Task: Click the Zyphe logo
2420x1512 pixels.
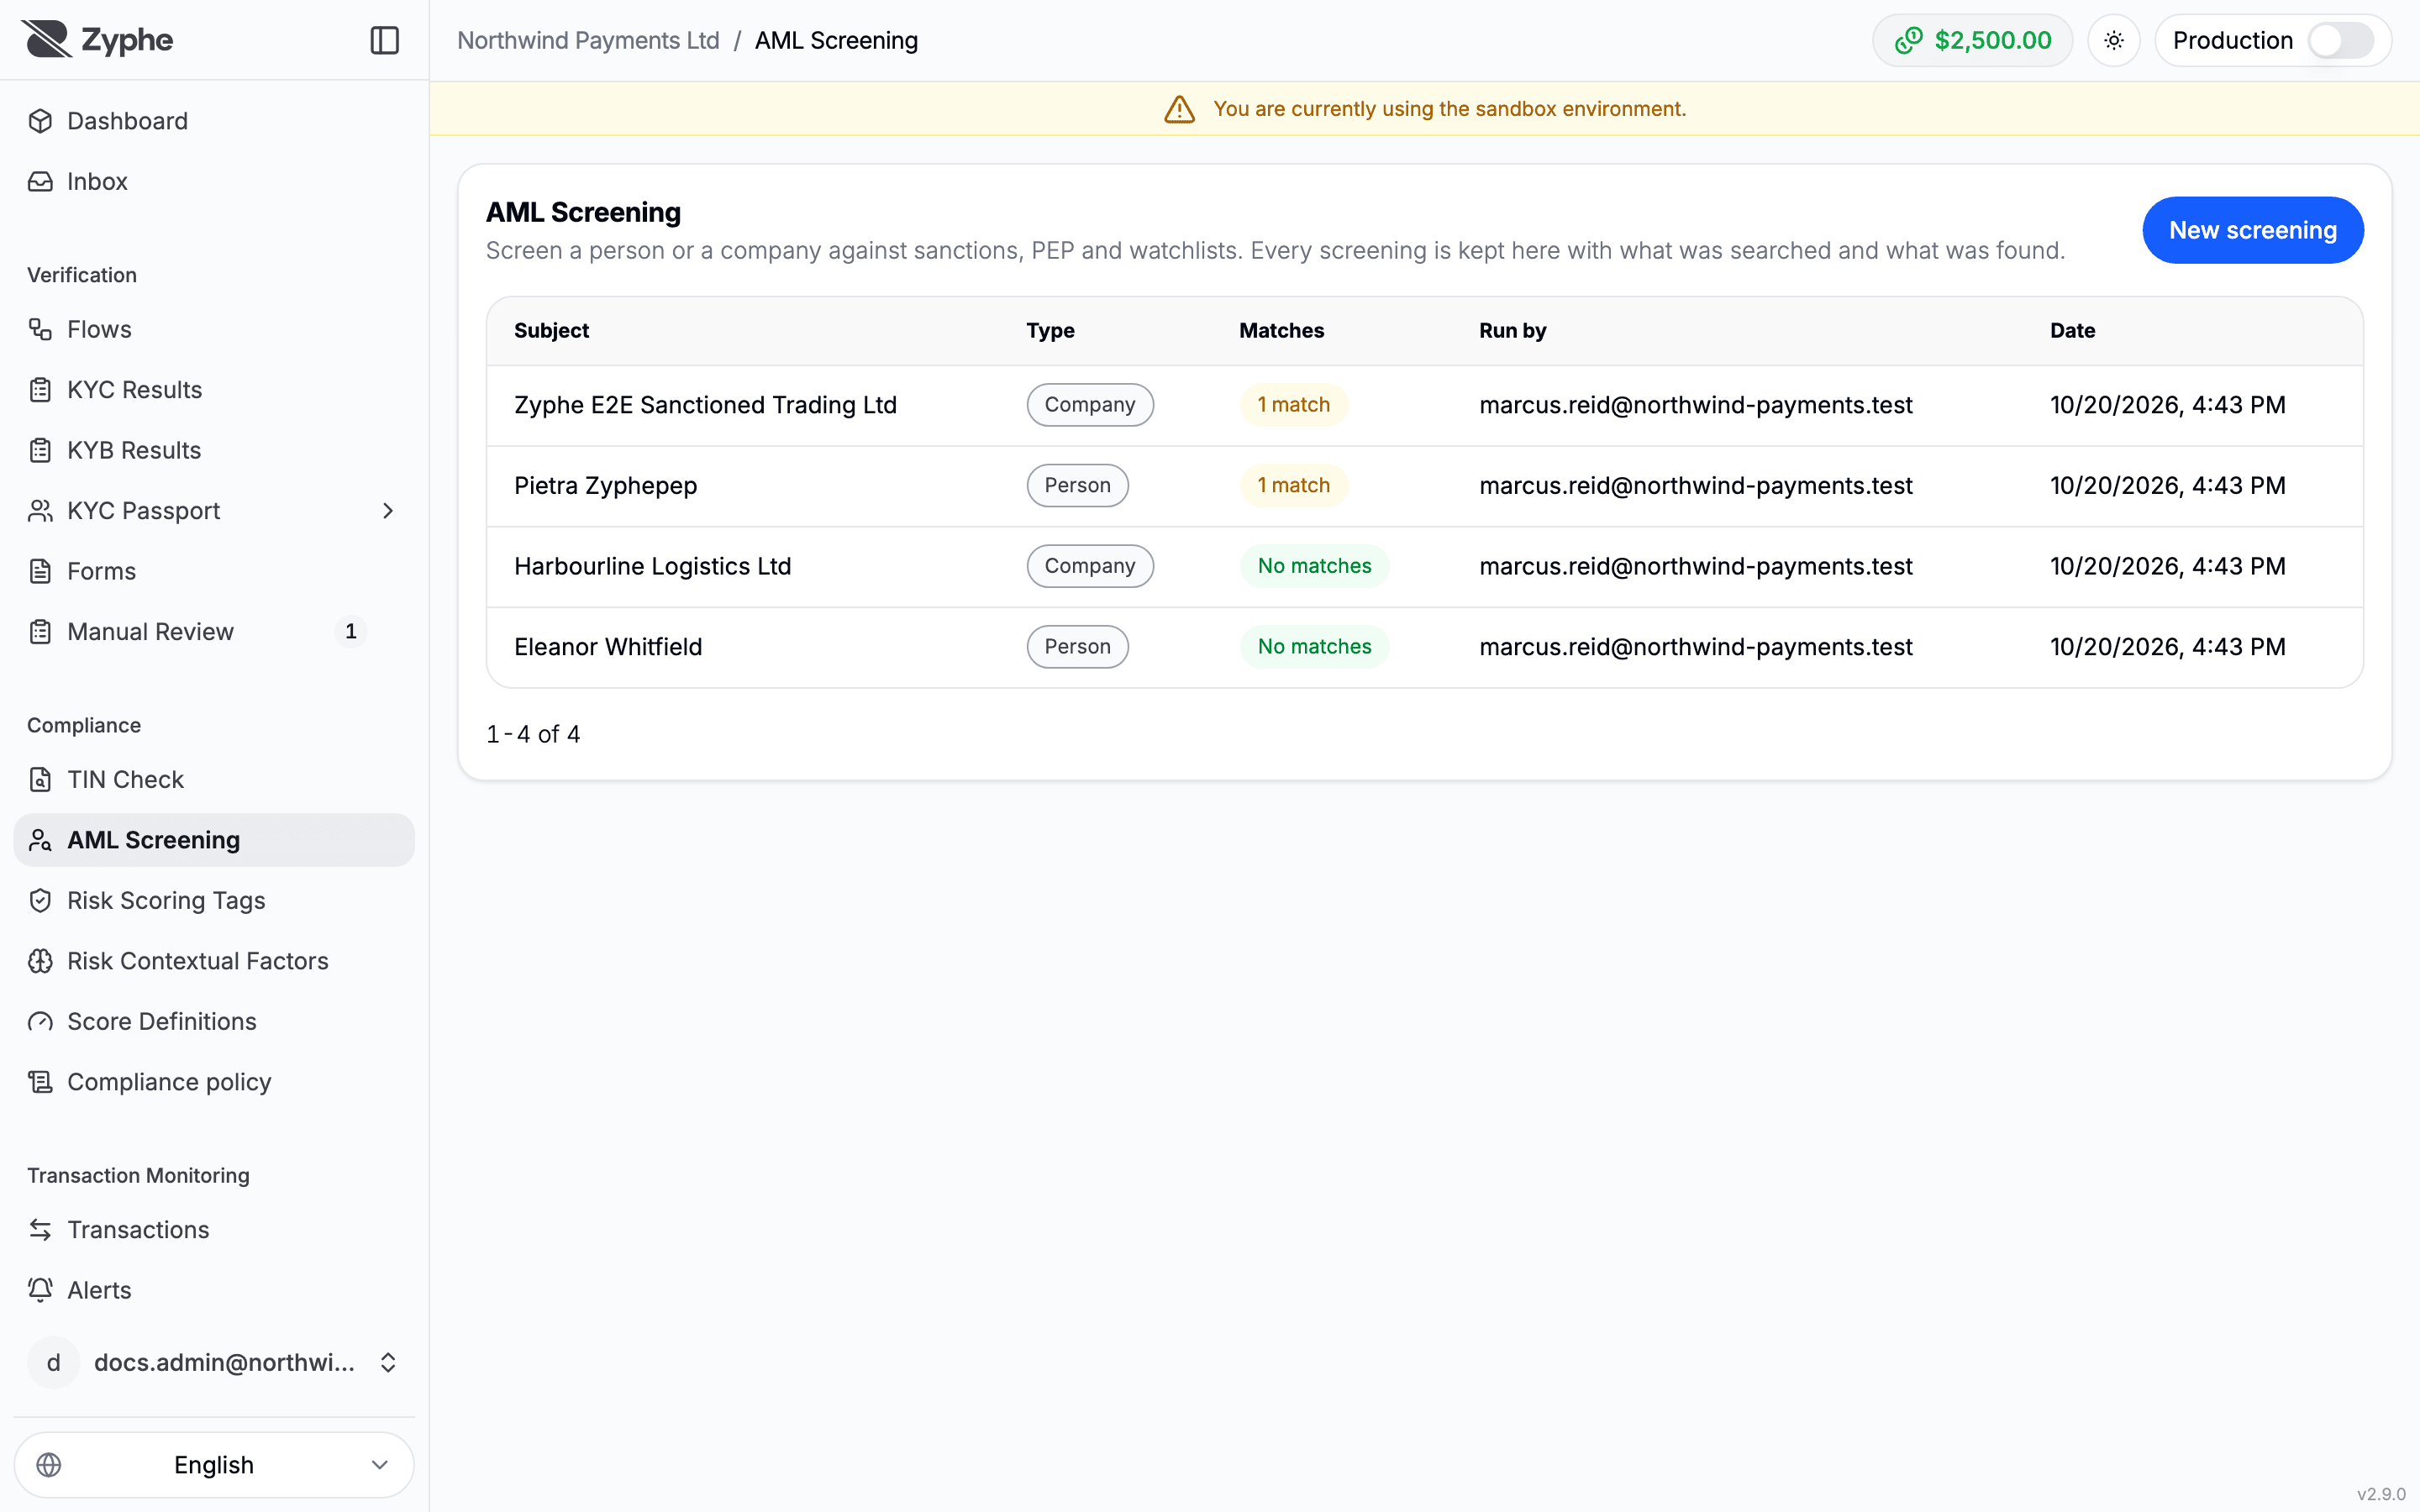Action: point(97,40)
